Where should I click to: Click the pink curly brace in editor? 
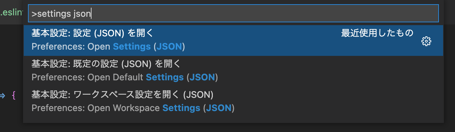coord(14,95)
